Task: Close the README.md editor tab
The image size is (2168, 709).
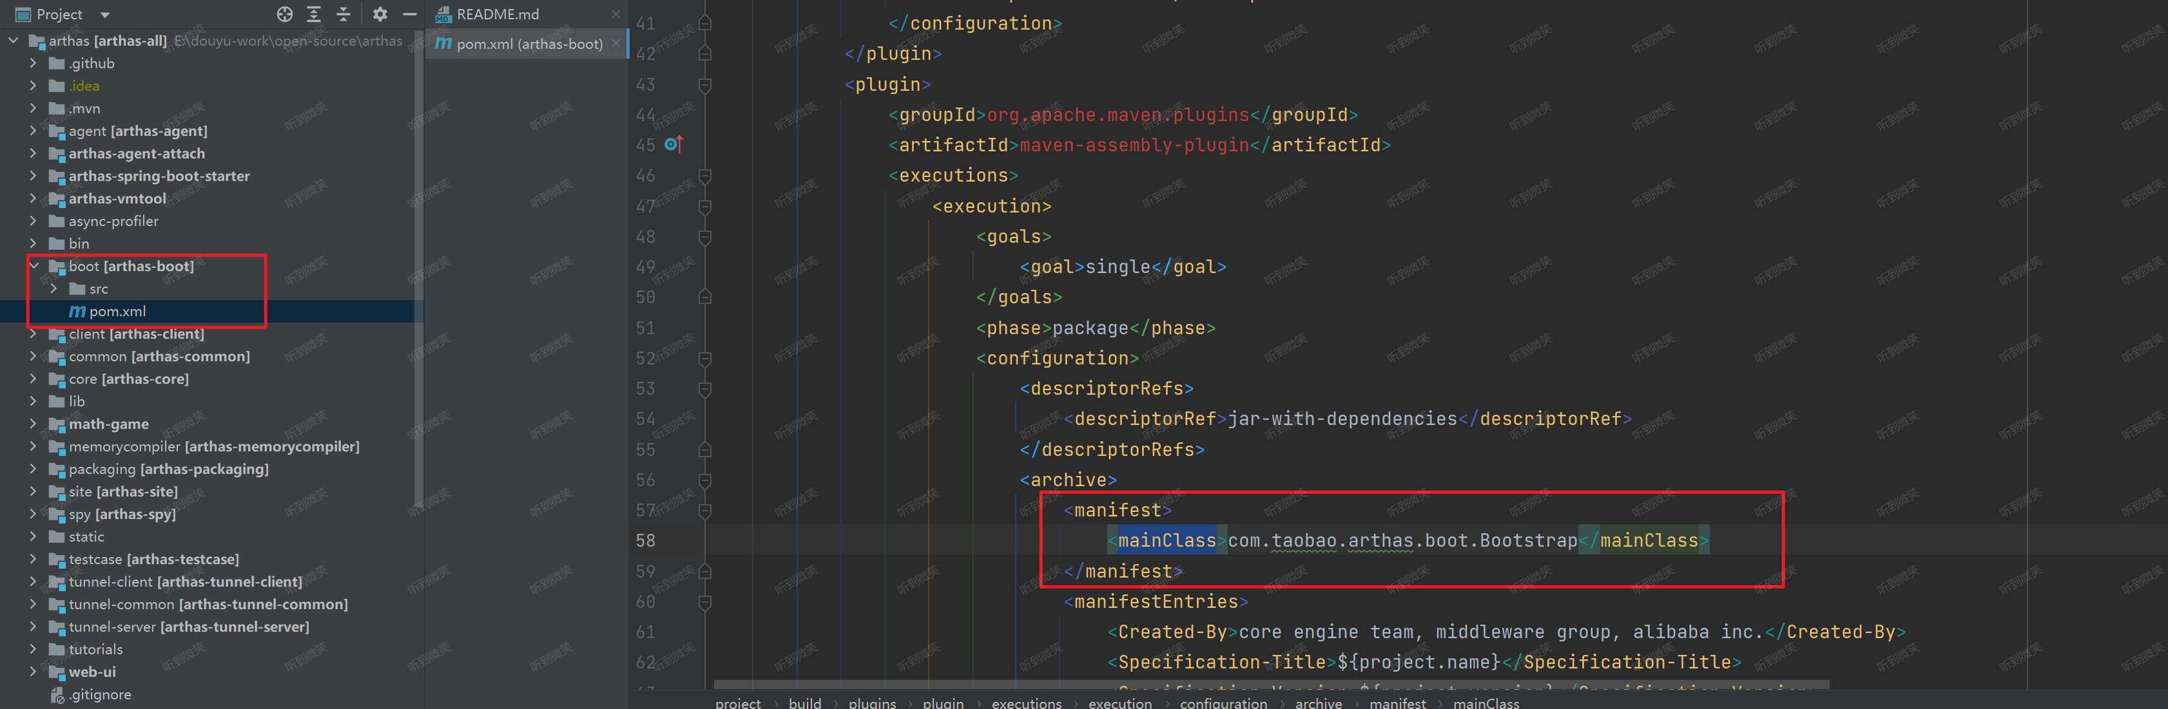Action: (616, 14)
